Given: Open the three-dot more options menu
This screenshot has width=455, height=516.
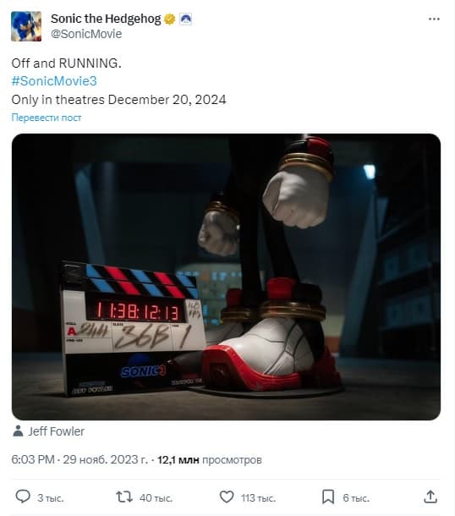Looking at the screenshot, I should click(434, 19).
